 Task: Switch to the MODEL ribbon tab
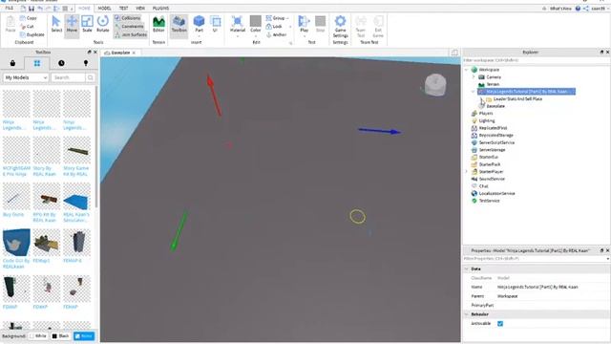[104, 9]
